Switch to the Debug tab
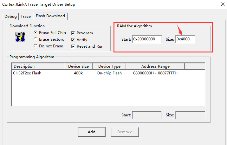Image resolution: width=227 pixels, height=145 pixels. 10,16
